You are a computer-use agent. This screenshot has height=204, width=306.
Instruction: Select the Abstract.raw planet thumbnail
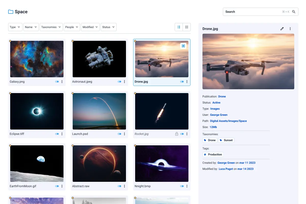tap(99, 163)
